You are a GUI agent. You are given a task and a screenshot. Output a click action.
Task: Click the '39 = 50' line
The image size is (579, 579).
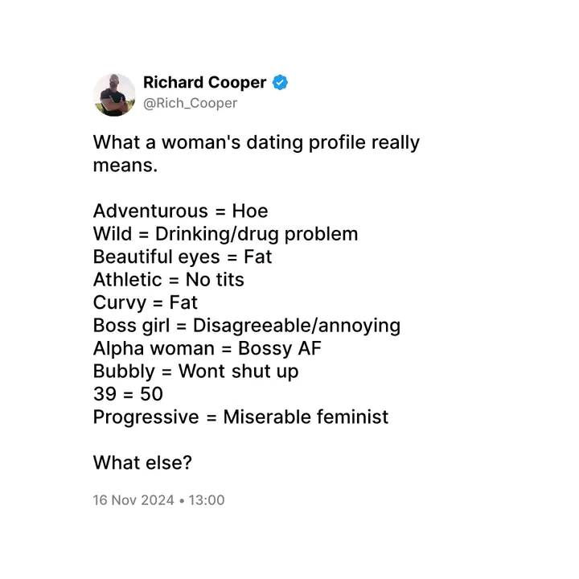(x=128, y=394)
